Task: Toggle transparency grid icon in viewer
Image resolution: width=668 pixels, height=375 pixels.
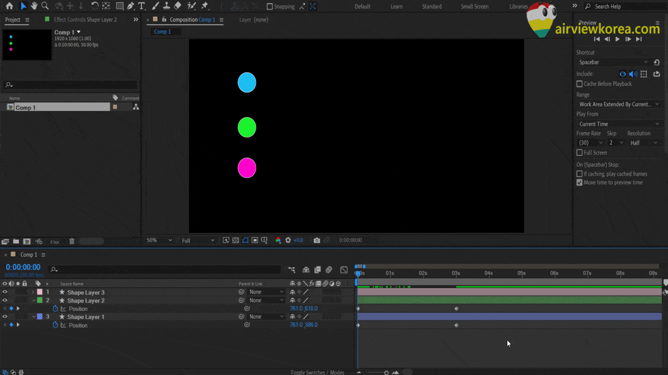Action: [235, 240]
